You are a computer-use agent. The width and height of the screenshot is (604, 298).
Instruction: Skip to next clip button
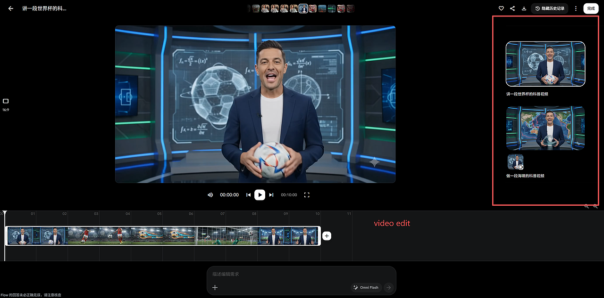click(271, 195)
